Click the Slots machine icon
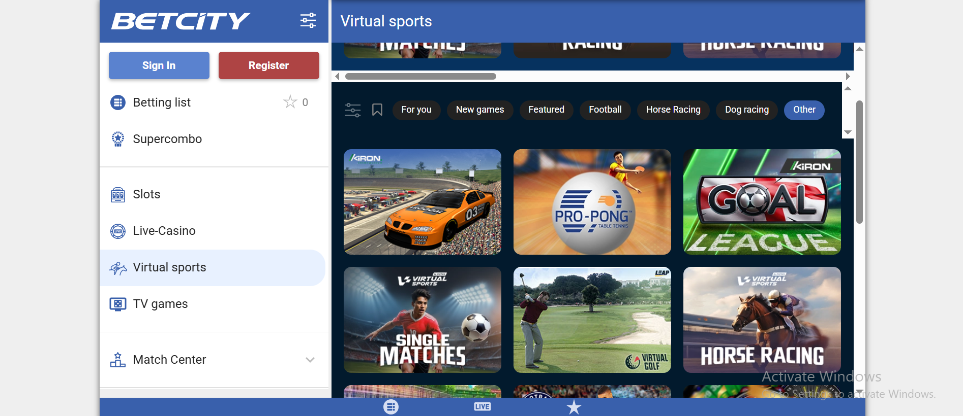Viewport: 963px width, 416px height. point(118,194)
